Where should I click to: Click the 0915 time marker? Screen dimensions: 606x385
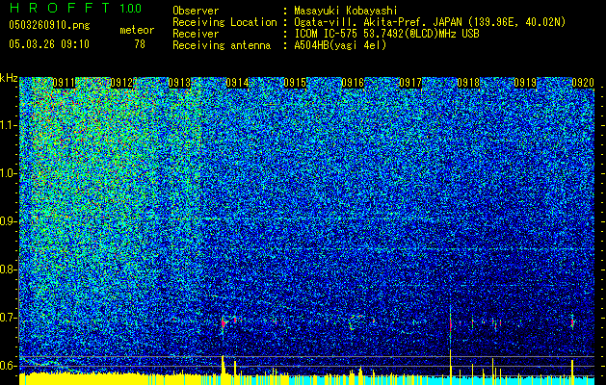tap(295, 83)
